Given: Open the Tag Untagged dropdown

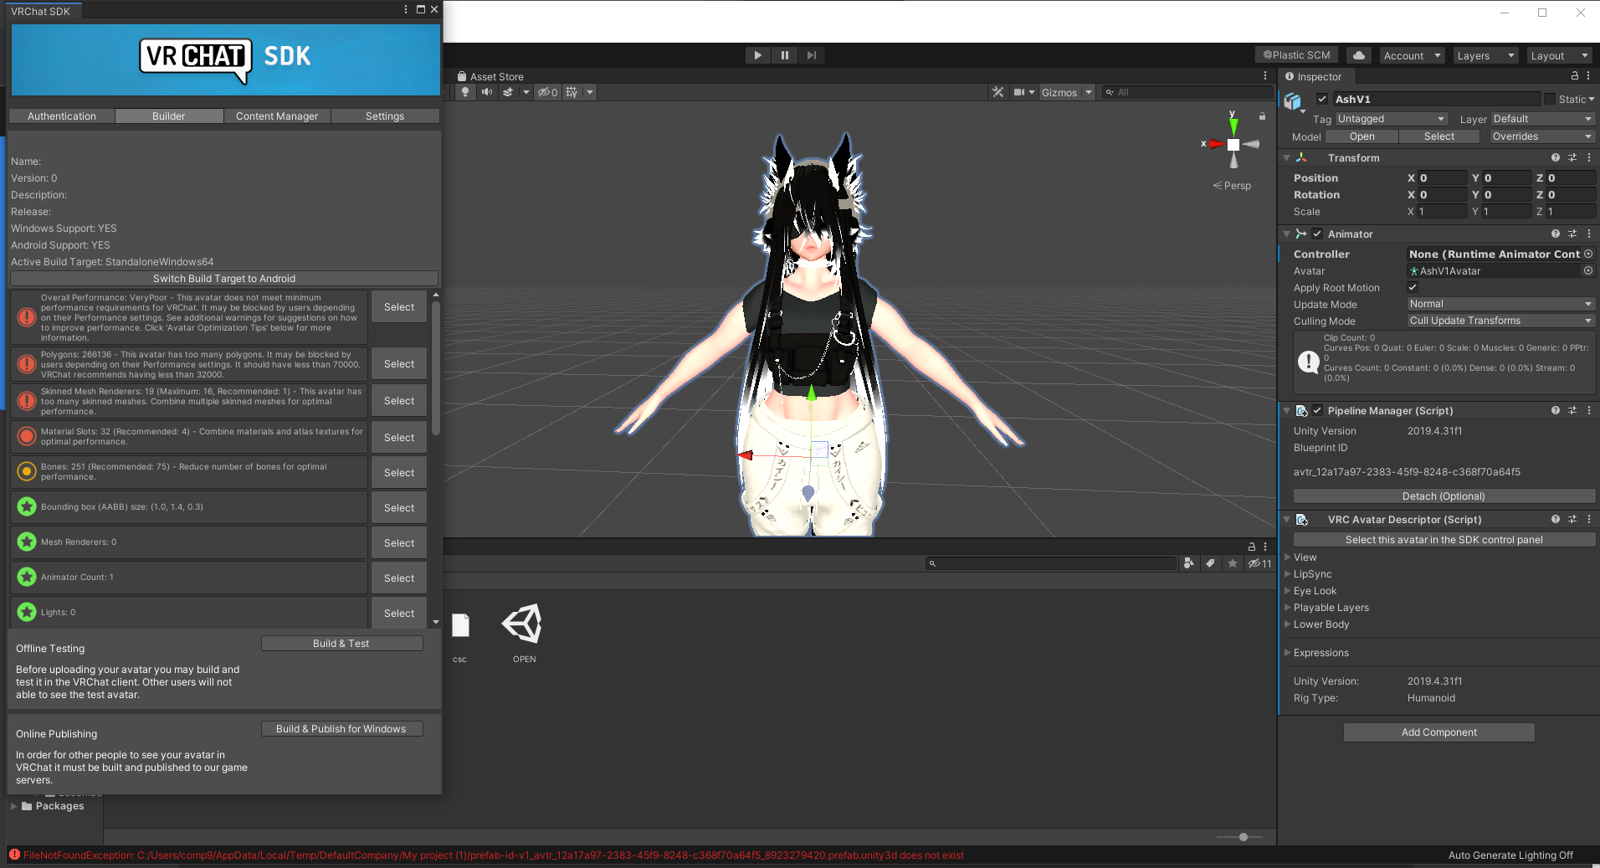Looking at the screenshot, I should [x=1391, y=119].
